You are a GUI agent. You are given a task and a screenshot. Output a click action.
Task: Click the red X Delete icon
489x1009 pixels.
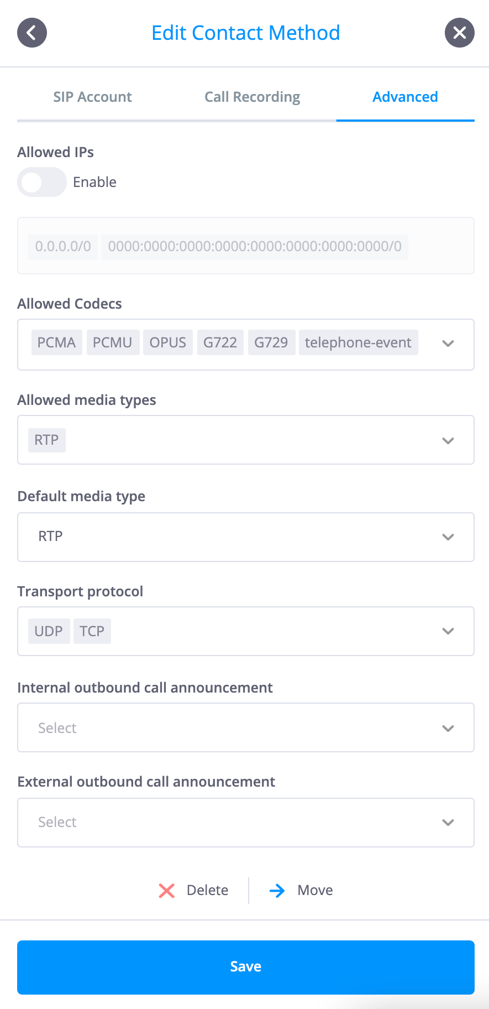point(166,890)
